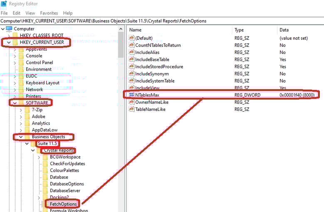Select the DatabaseOptions key

point(67,184)
